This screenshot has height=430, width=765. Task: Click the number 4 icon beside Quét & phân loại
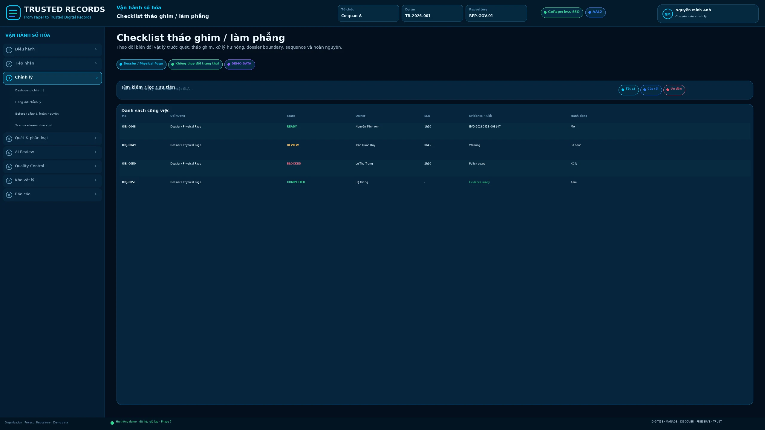[x=9, y=139]
